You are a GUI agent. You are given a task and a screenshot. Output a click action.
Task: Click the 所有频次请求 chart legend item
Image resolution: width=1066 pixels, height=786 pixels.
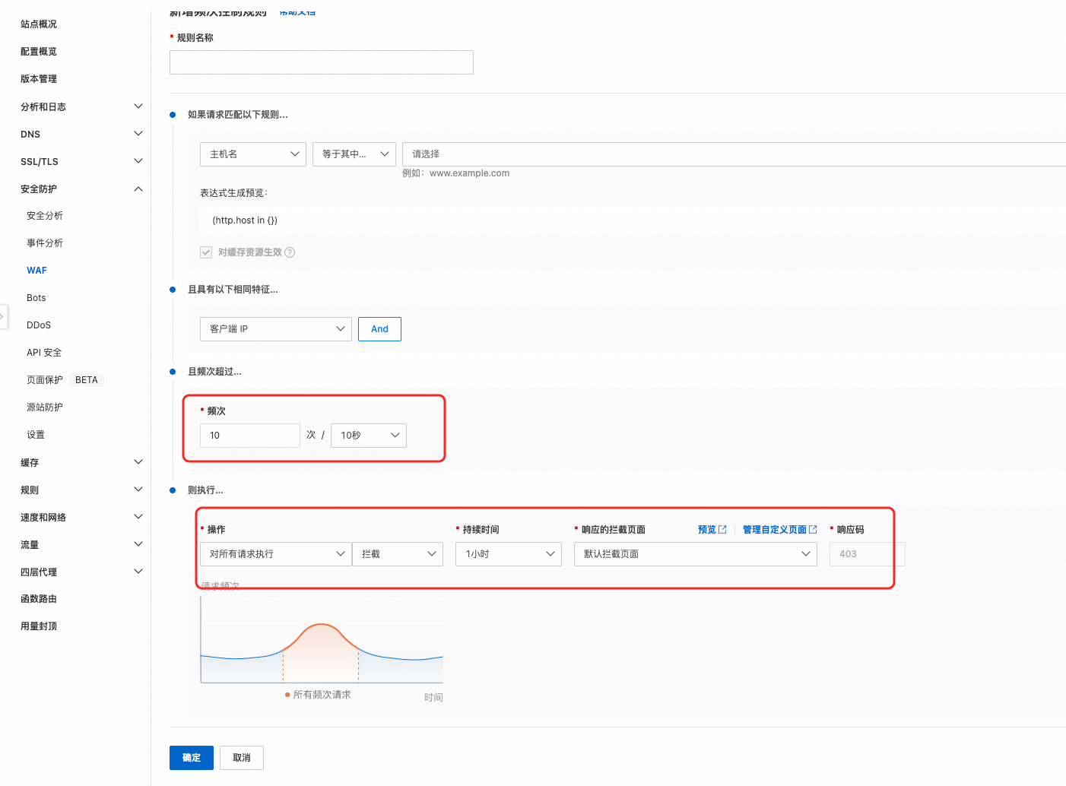tap(318, 695)
